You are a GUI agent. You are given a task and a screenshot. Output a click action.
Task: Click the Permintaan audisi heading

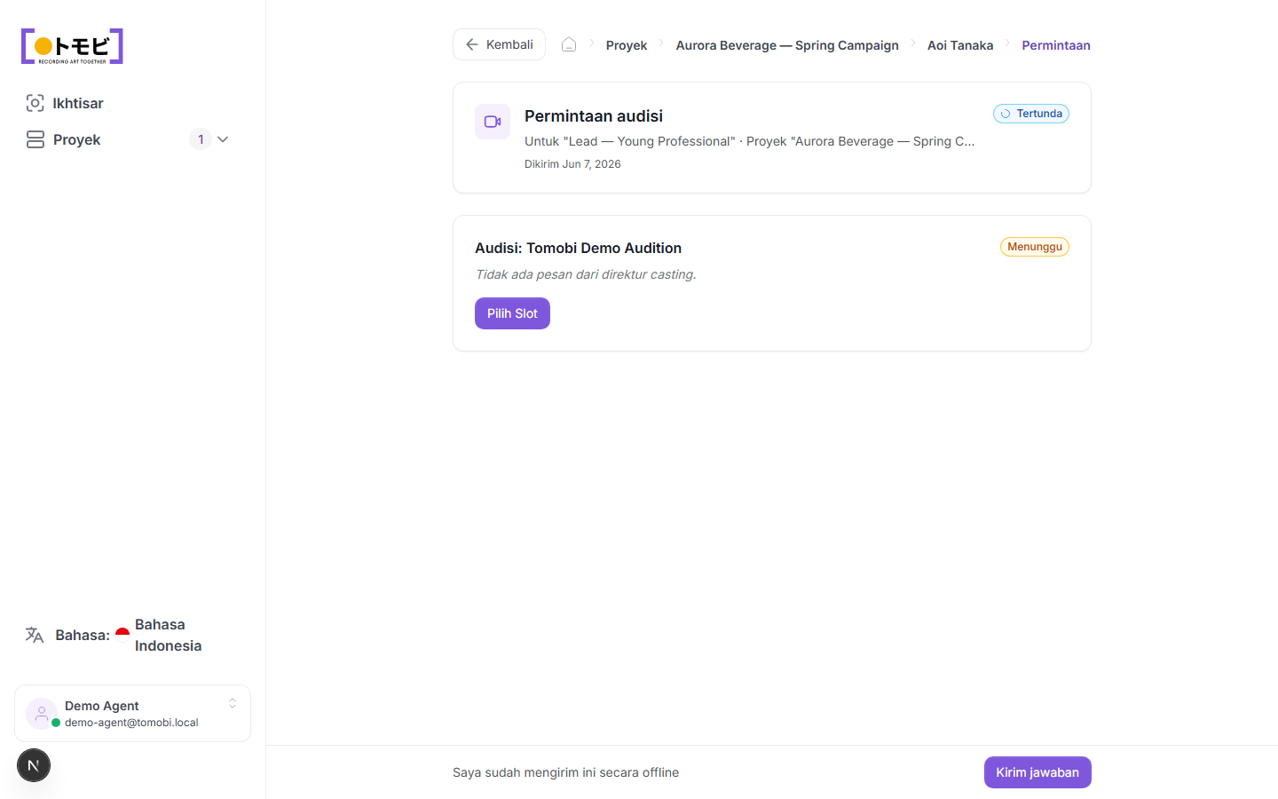594,116
